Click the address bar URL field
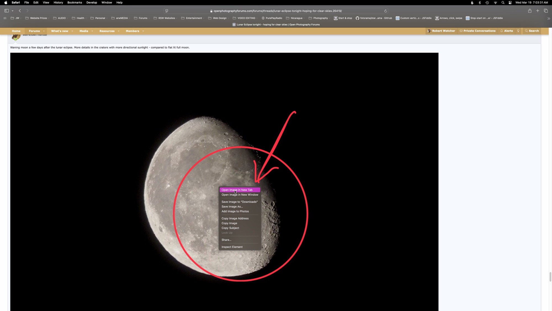 tap(276, 11)
